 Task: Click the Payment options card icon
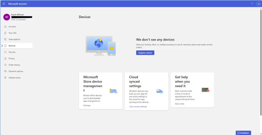pos(5,71)
